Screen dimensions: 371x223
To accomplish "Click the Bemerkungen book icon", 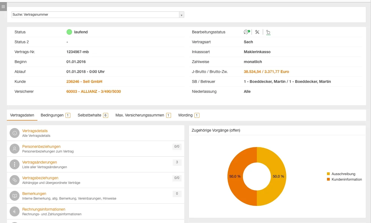I will point(15,196).
